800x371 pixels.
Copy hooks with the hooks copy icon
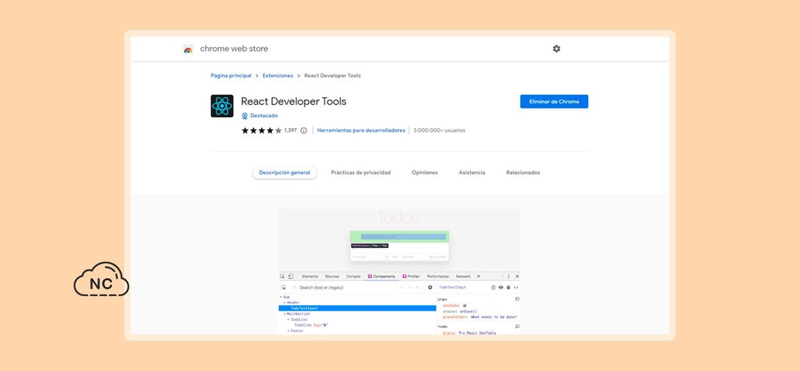coord(517,326)
